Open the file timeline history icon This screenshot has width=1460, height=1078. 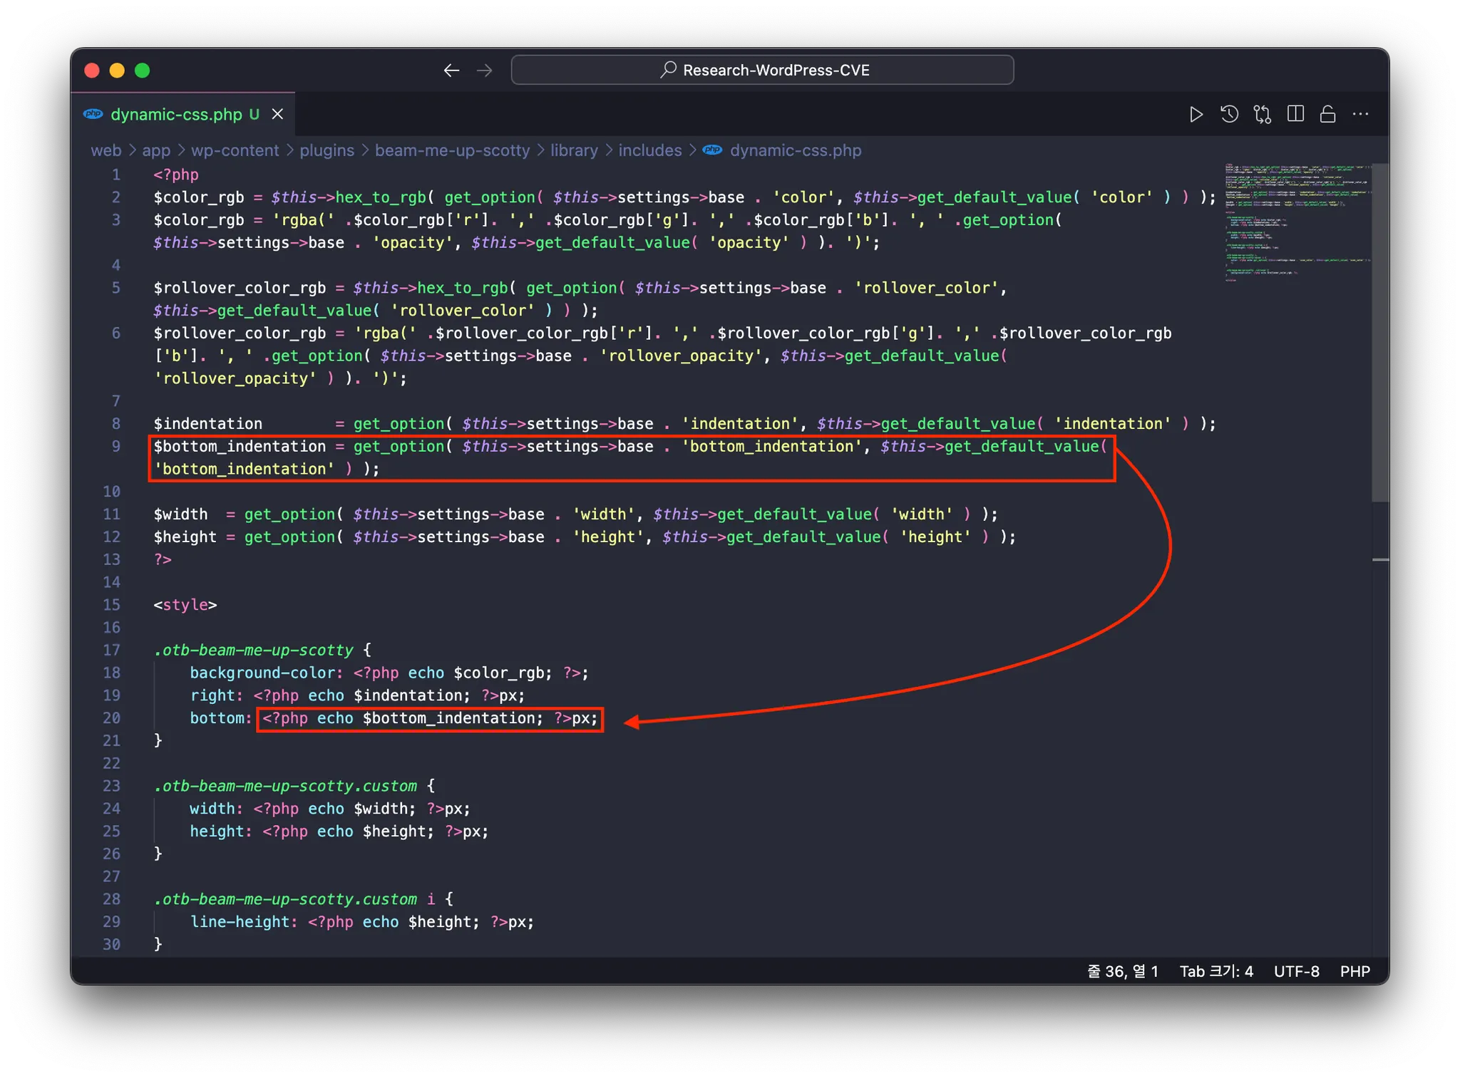click(x=1229, y=114)
